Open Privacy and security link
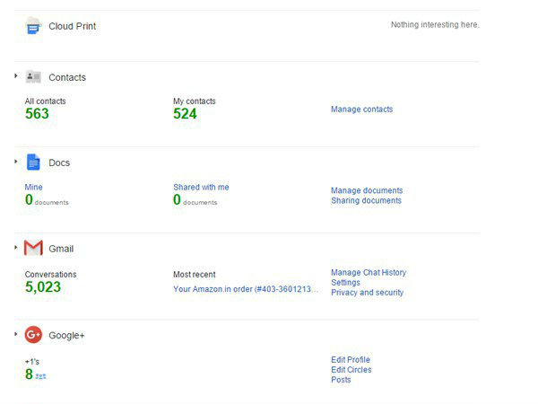This screenshot has height=404, width=538. [x=367, y=293]
